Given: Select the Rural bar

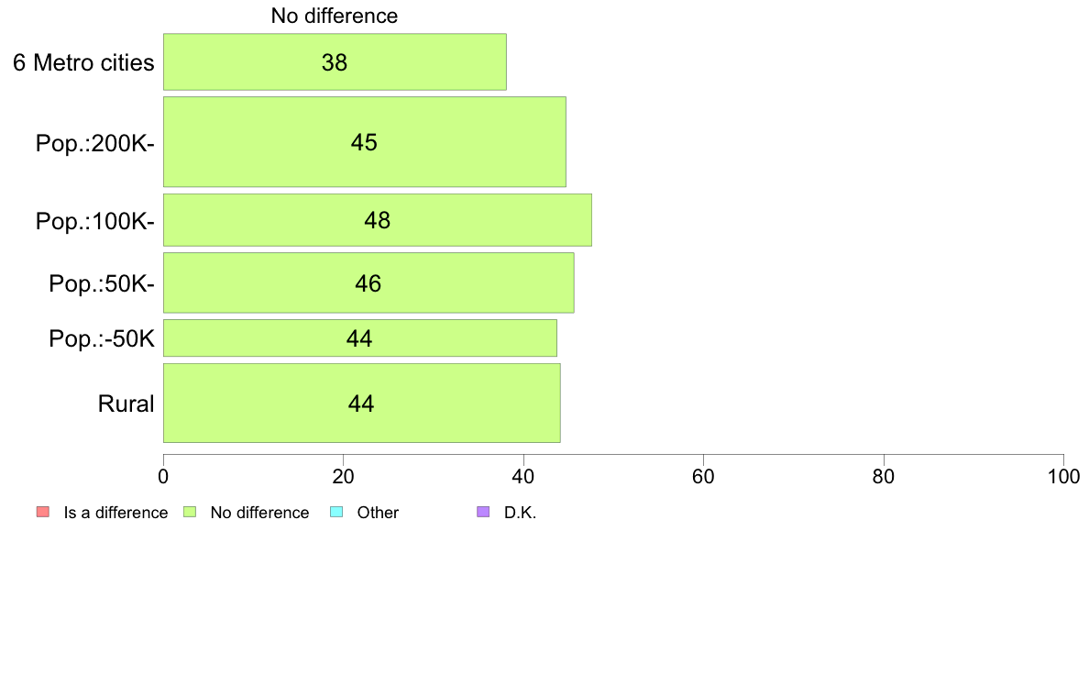Looking at the screenshot, I should coord(362,403).
